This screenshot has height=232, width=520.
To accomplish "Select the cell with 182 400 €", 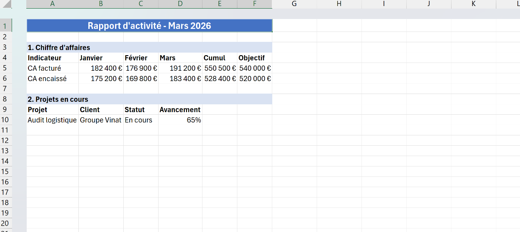I will point(101,68).
